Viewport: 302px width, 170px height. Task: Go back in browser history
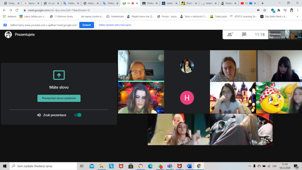coord(4,10)
